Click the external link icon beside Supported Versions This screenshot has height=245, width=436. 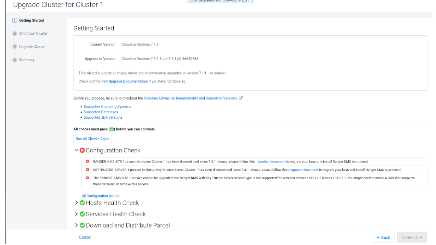click(x=241, y=98)
